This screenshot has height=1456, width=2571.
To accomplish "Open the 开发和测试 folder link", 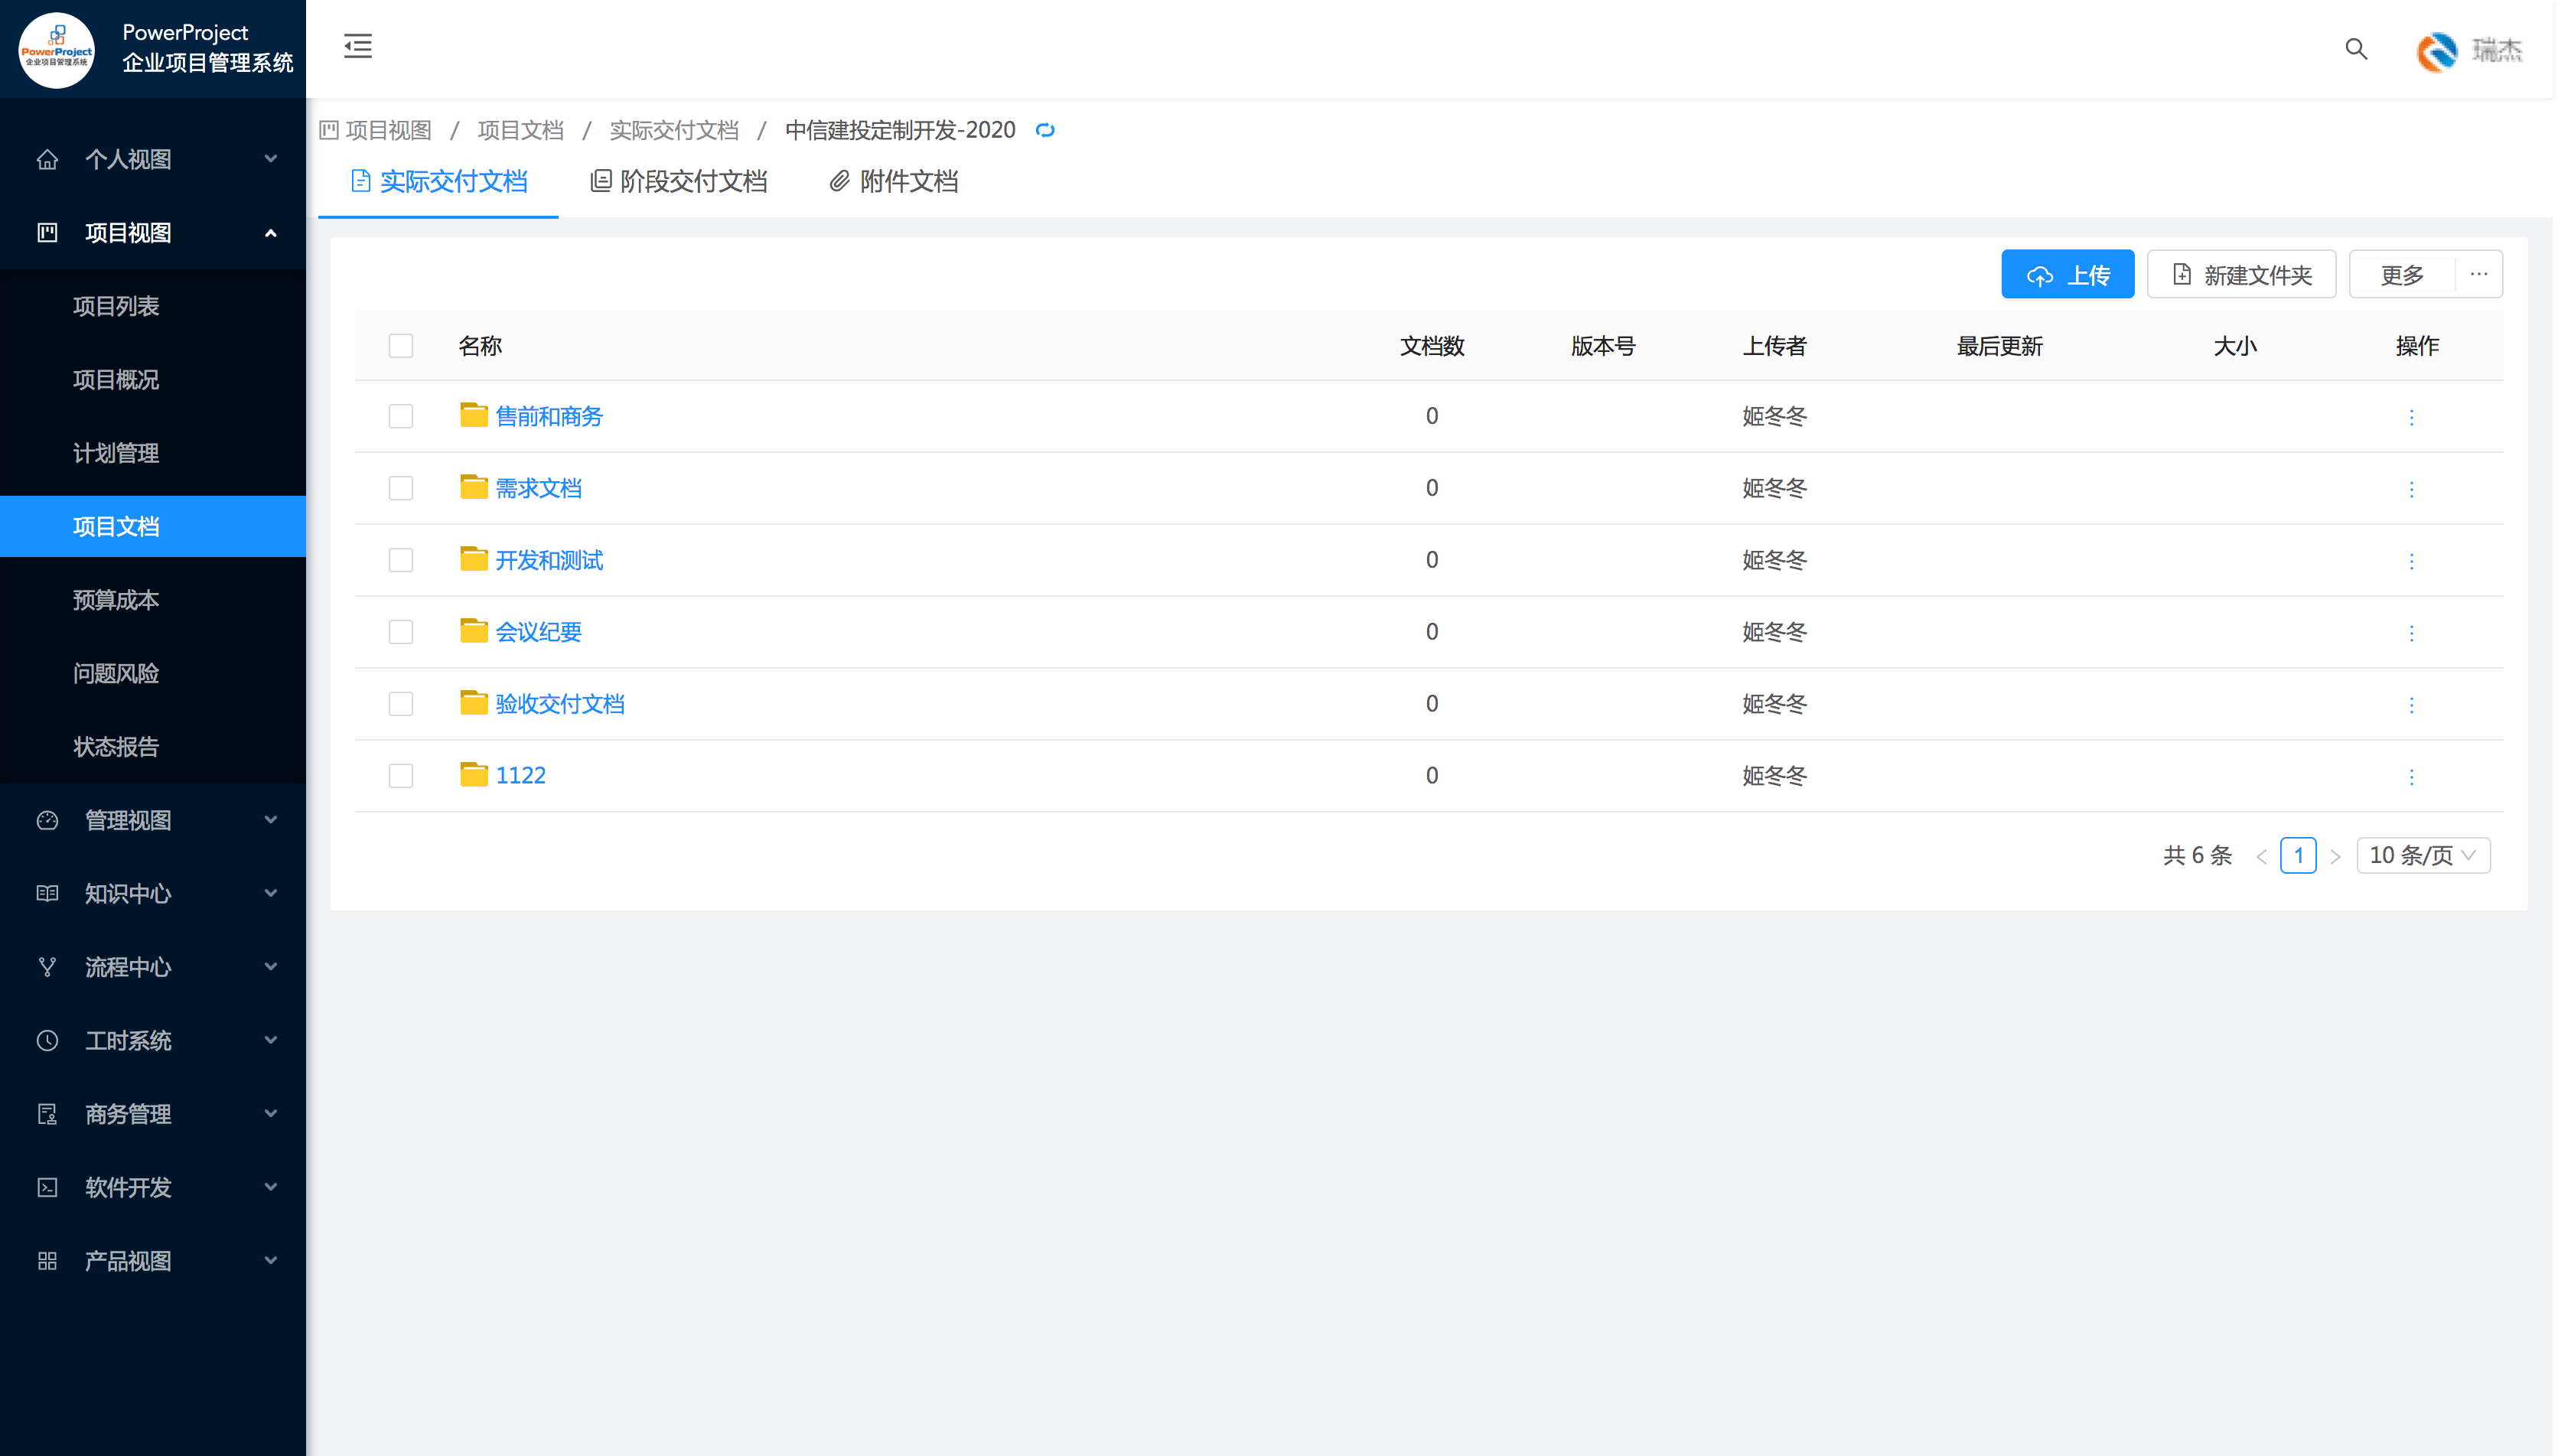I will coord(549,560).
